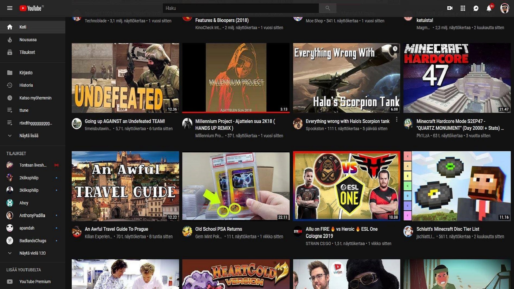
Task: Click the apps grid icon
Action: (x=463, y=8)
